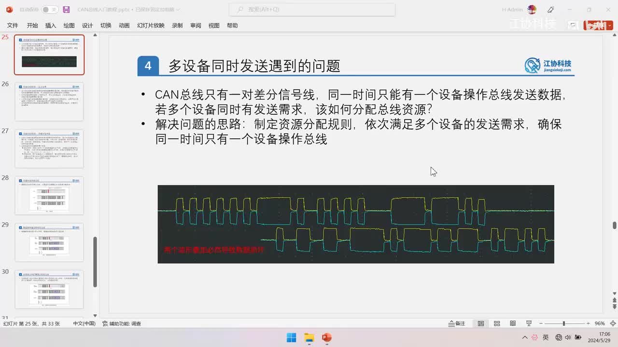Open File Explorer from taskbar

tap(309, 337)
